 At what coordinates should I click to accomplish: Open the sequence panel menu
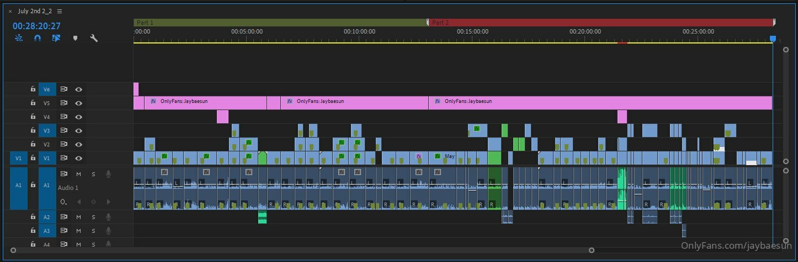coord(60,11)
